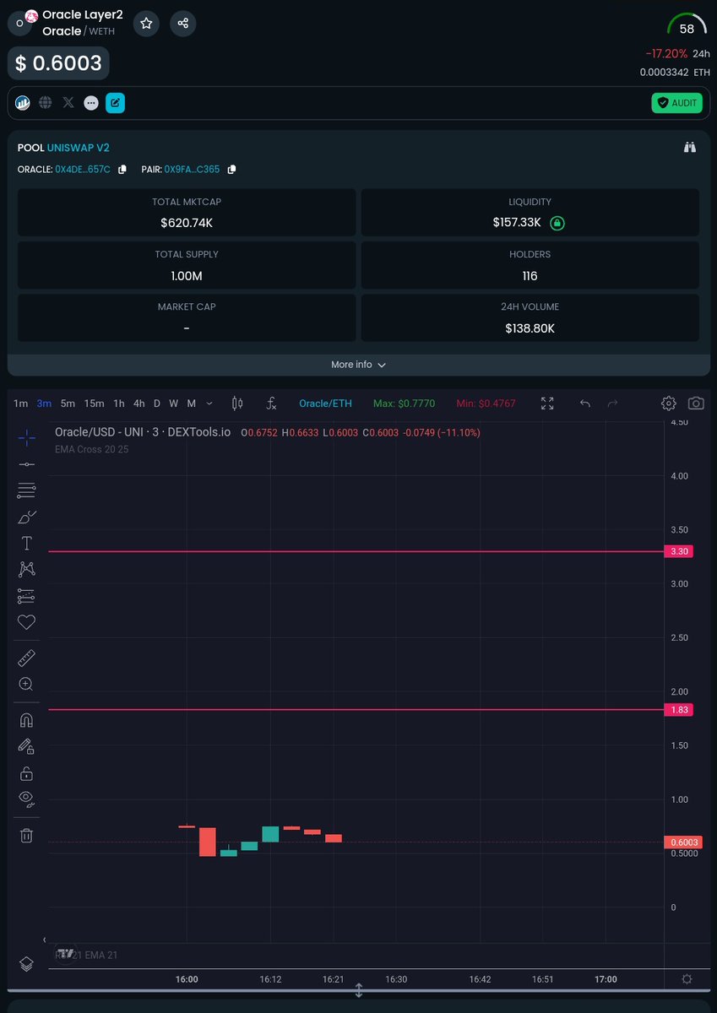Select the 15m timeframe
The height and width of the screenshot is (1013, 717).
tap(95, 404)
